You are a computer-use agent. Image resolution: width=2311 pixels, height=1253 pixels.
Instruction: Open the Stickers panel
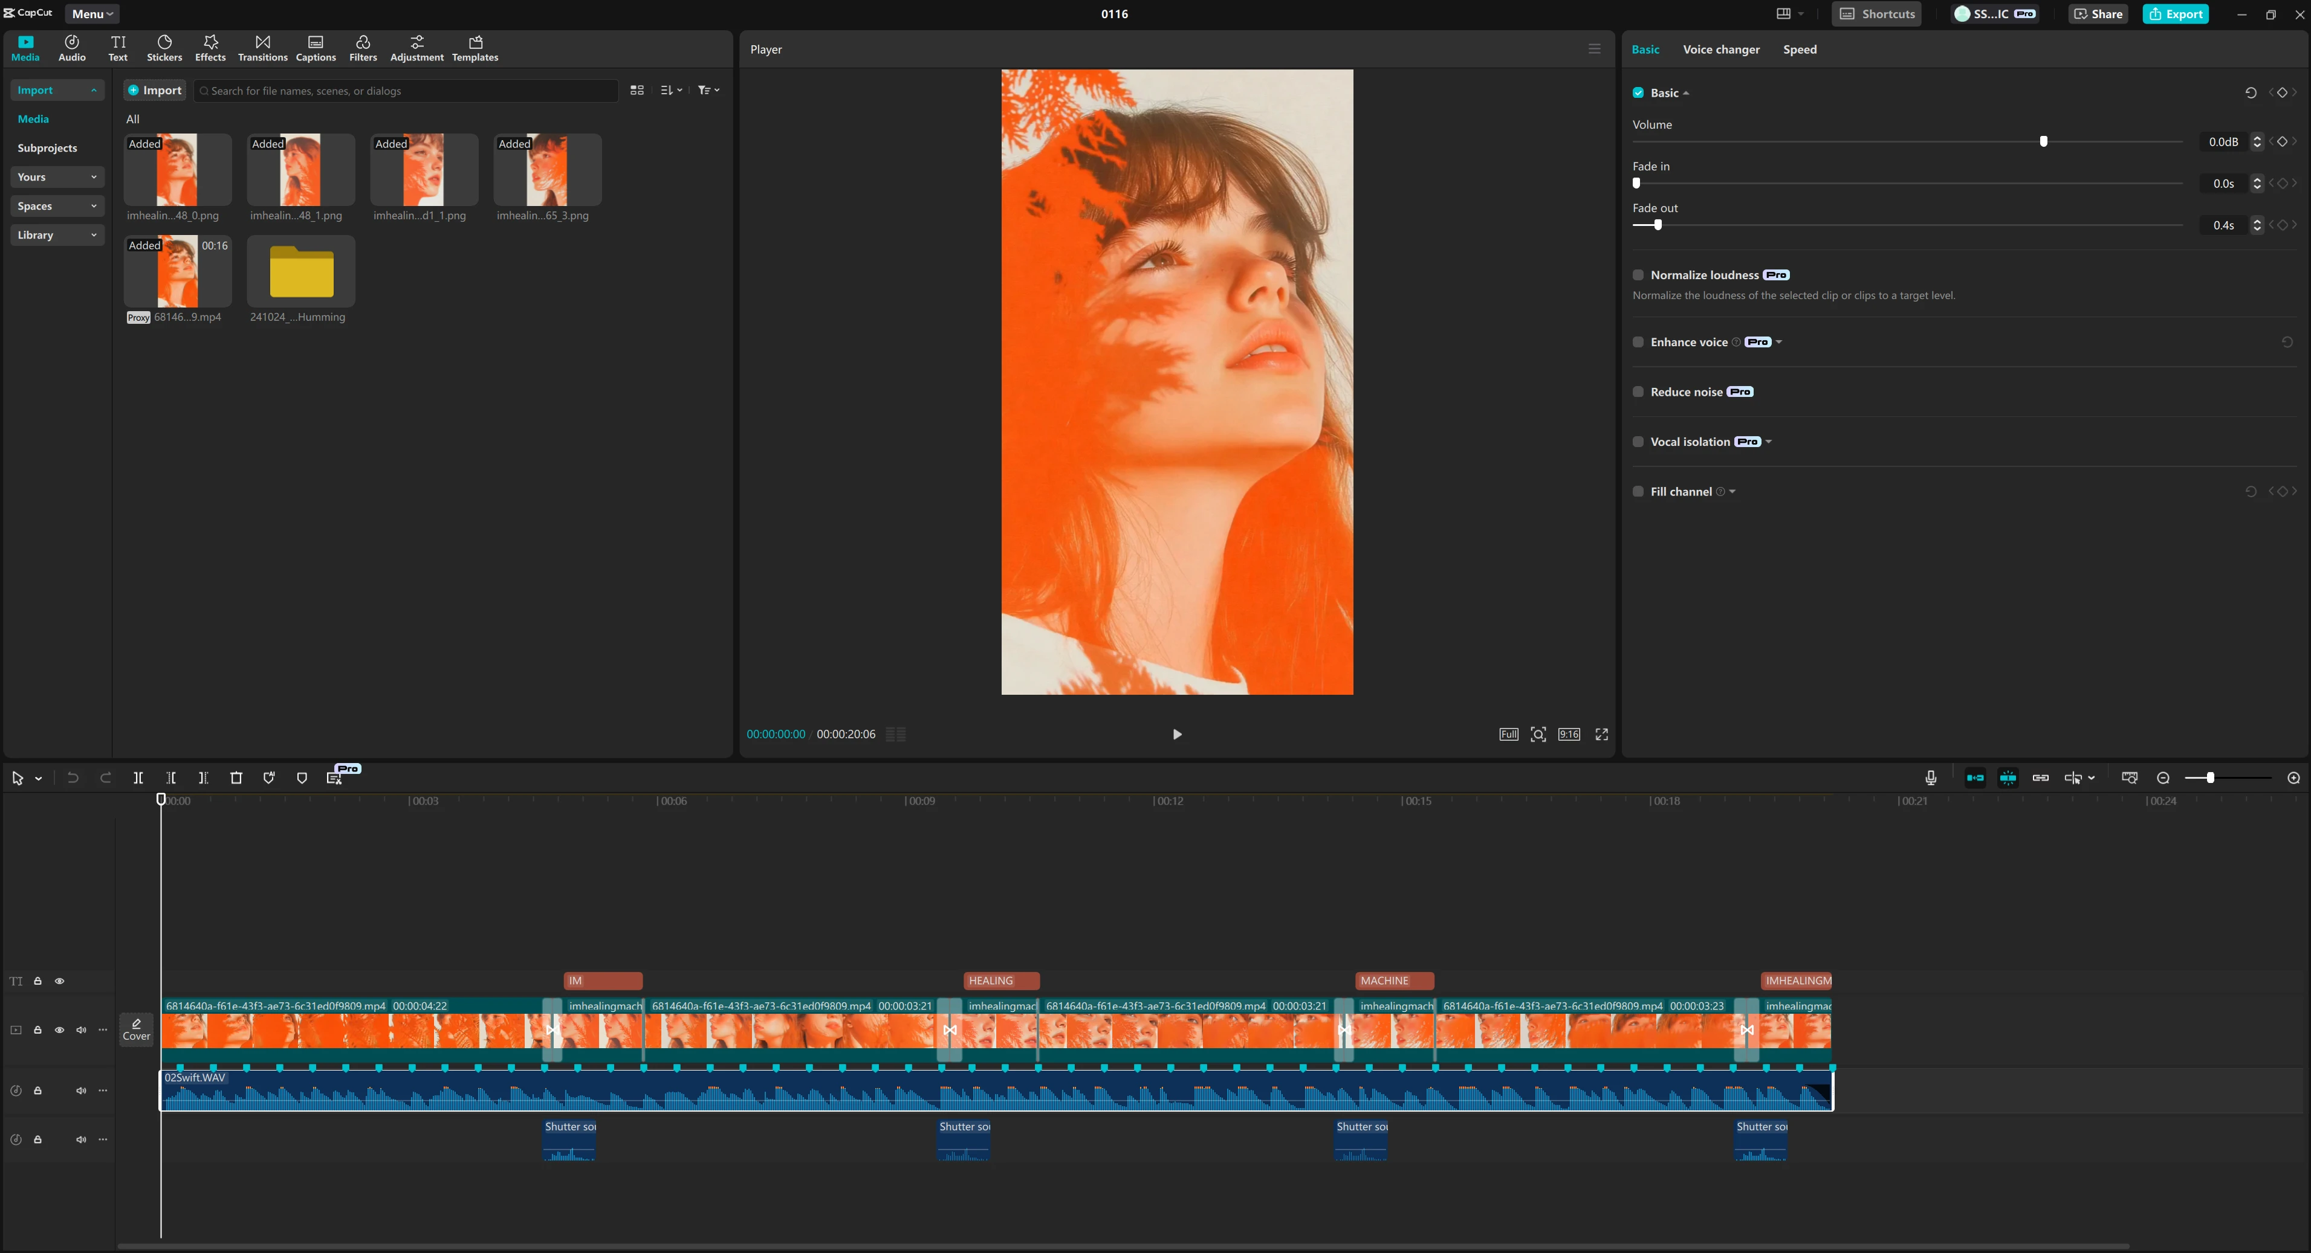coord(164,48)
